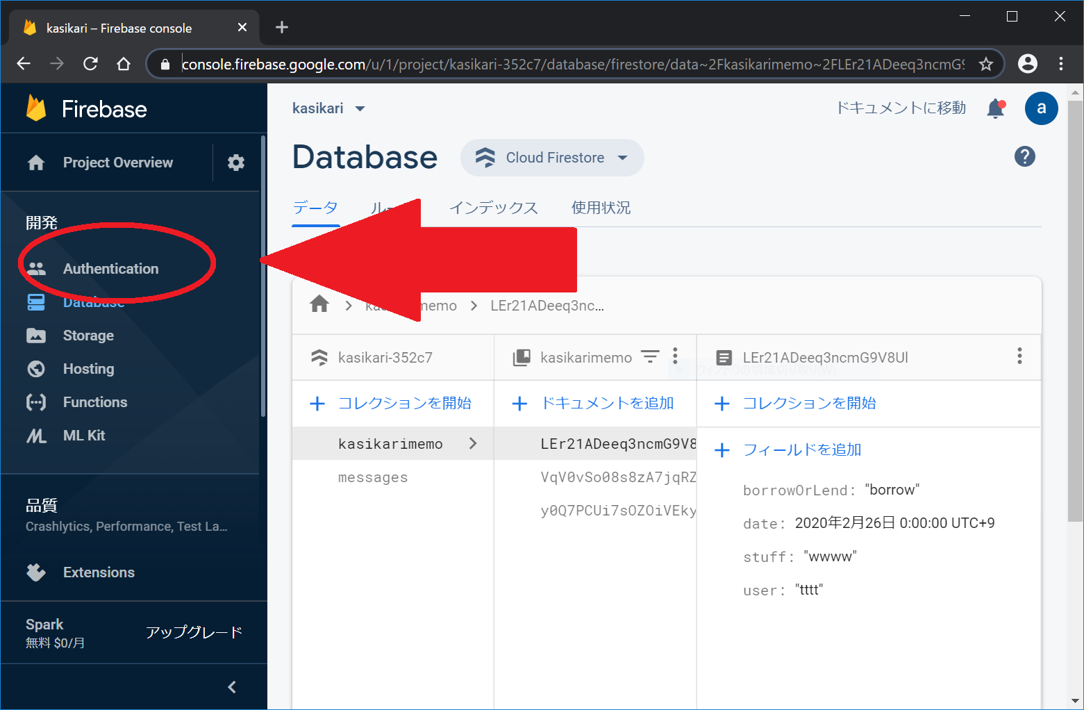Image resolution: width=1084 pixels, height=710 pixels.
Task: Click the Firebase flame logo
Action: tap(36, 108)
